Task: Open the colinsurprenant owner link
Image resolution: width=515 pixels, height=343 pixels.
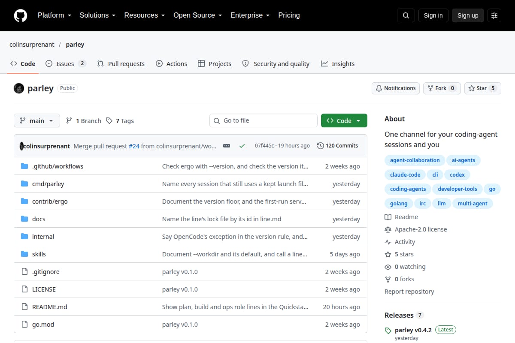Action: pos(32,45)
